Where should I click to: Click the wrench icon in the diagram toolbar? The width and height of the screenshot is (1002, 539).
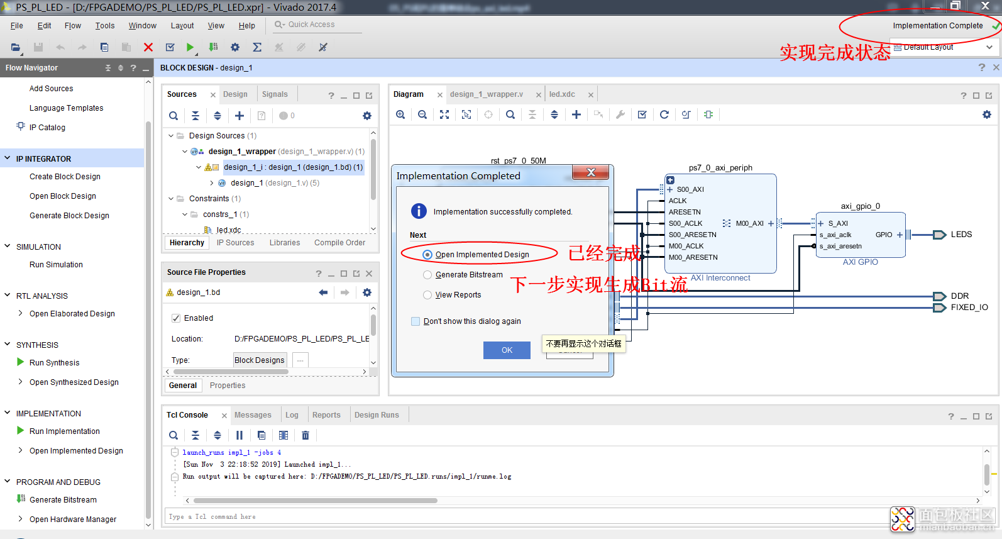click(620, 114)
